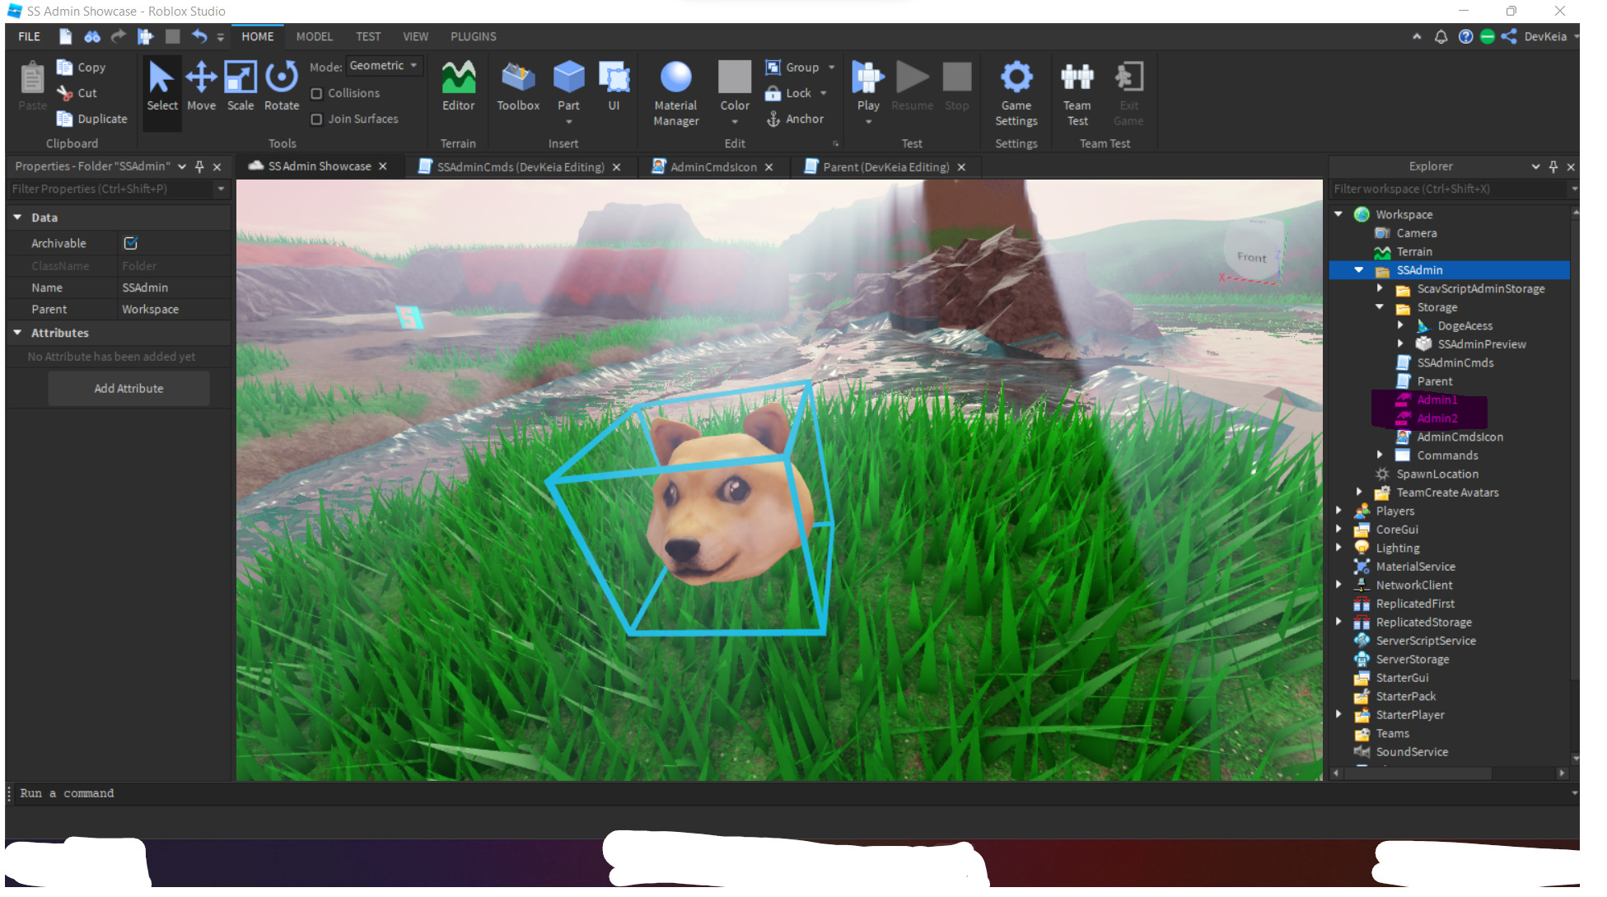Click the Anchor button
The image size is (1607, 897).
[x=795, y=119]
